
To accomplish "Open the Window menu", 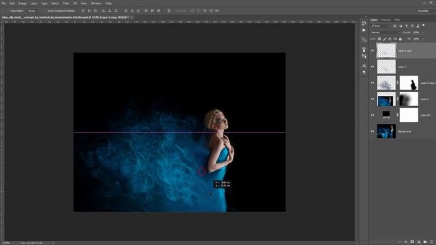I will click(x=96, y=3).
